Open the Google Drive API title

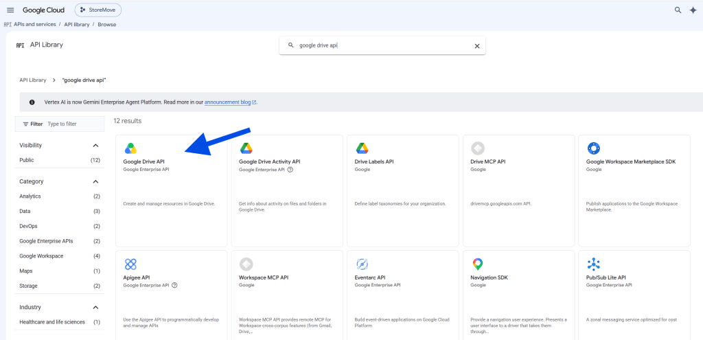(x=143, y=161)
